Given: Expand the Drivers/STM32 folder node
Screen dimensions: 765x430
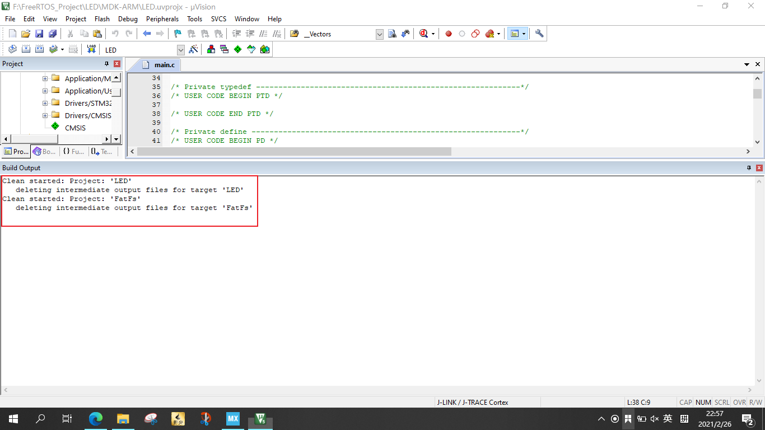Looking at the screenshot, I should pos(45,103).
